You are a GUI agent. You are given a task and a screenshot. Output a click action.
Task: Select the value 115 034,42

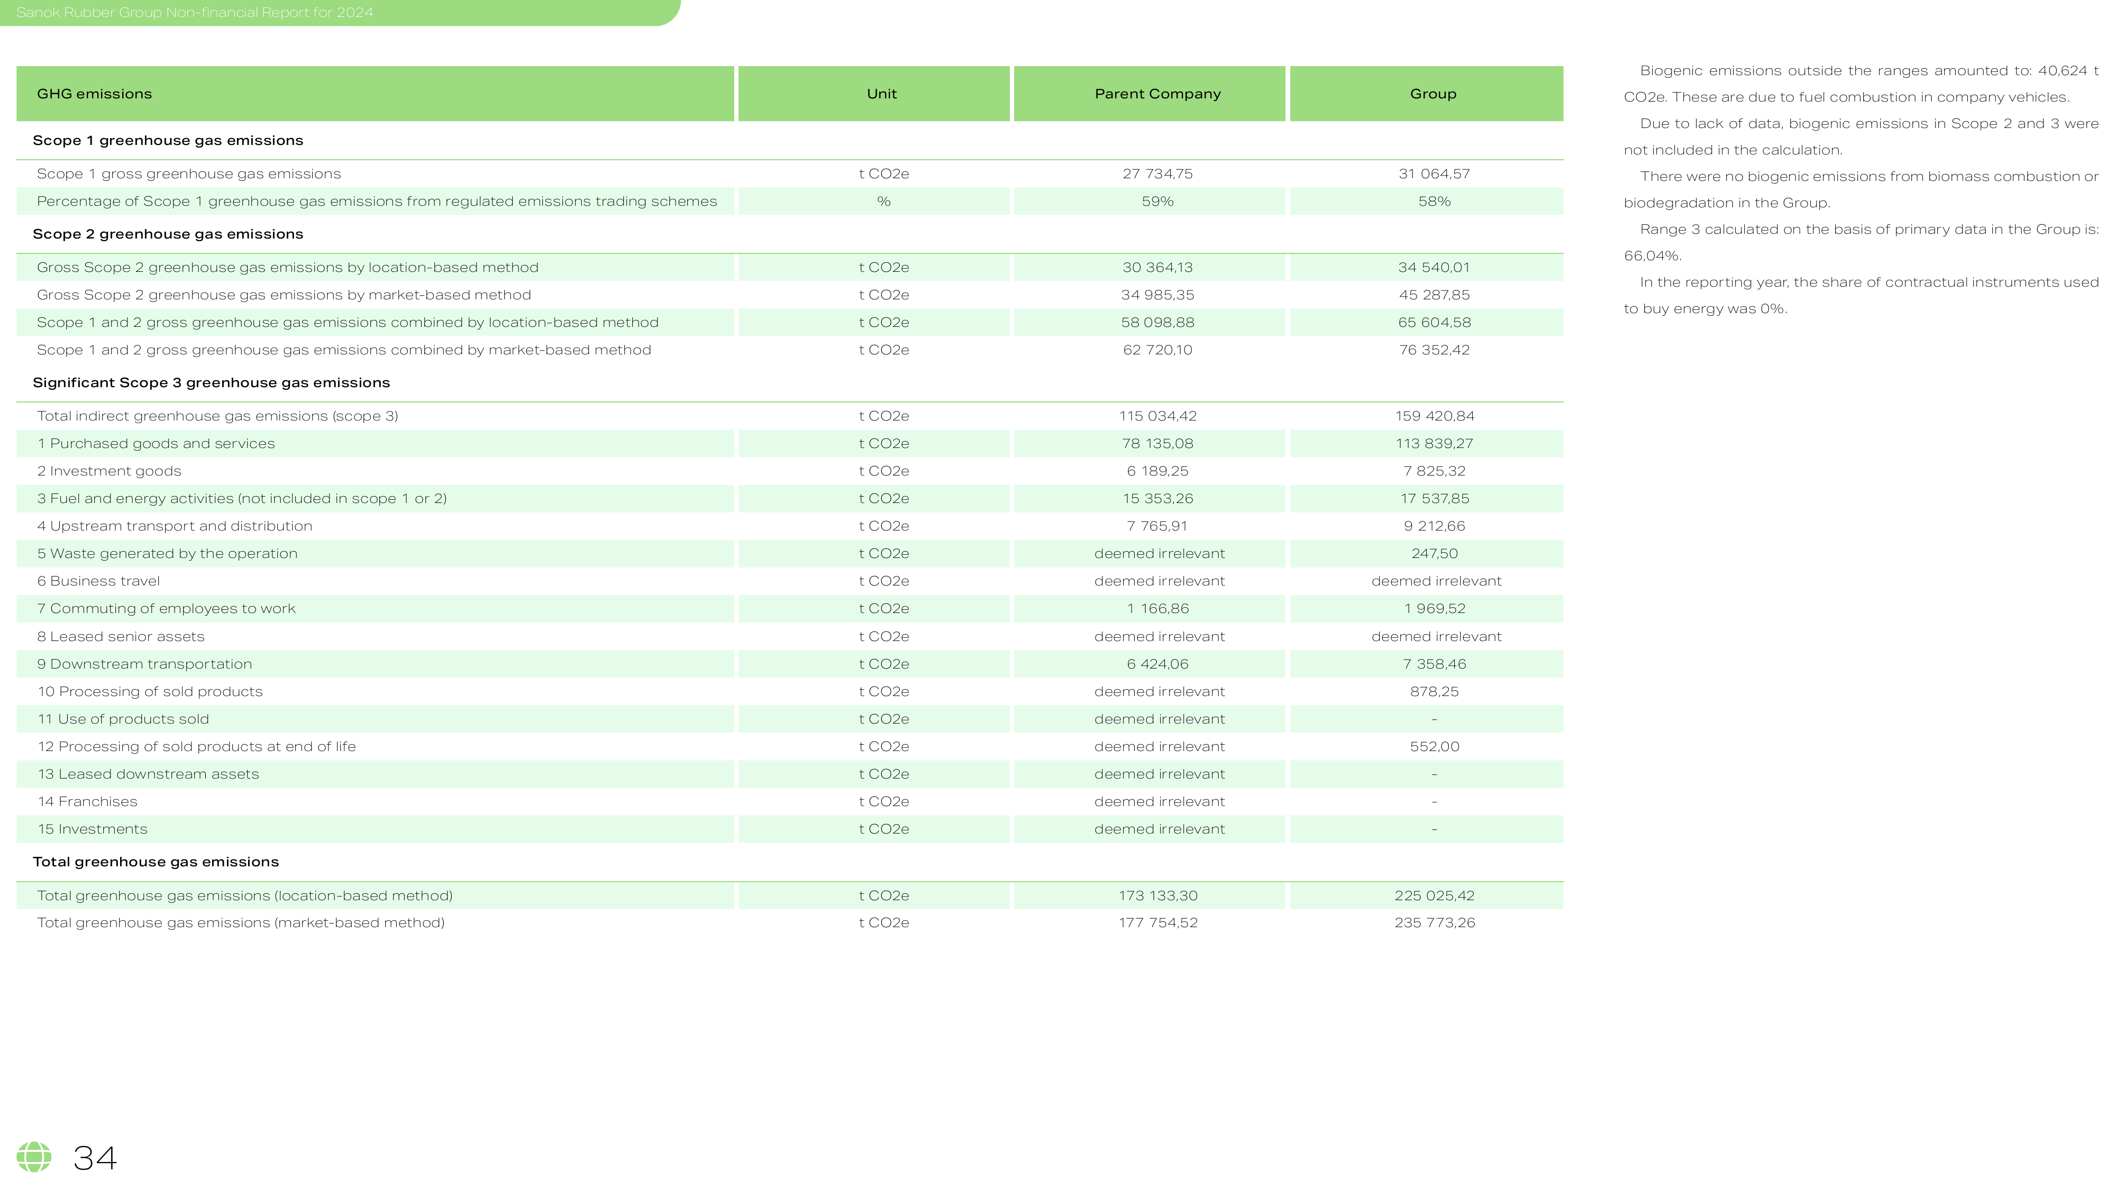click(x=1158, y=416)
